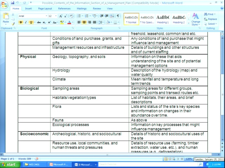This screenshot has height=168, width=225.
Task: Click the Increase Indent icon
Action: click(107, 16)
